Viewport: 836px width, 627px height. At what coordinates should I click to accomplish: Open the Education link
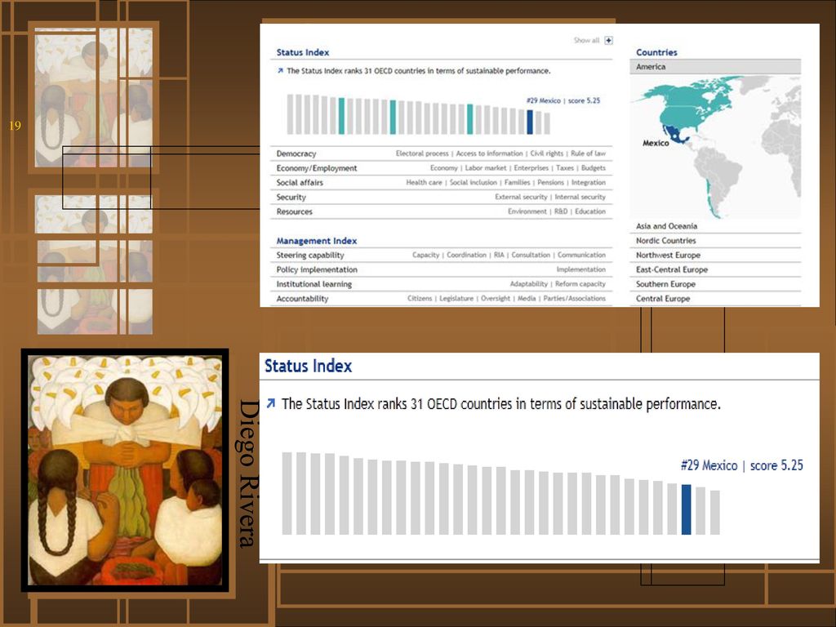click(590, 211)
